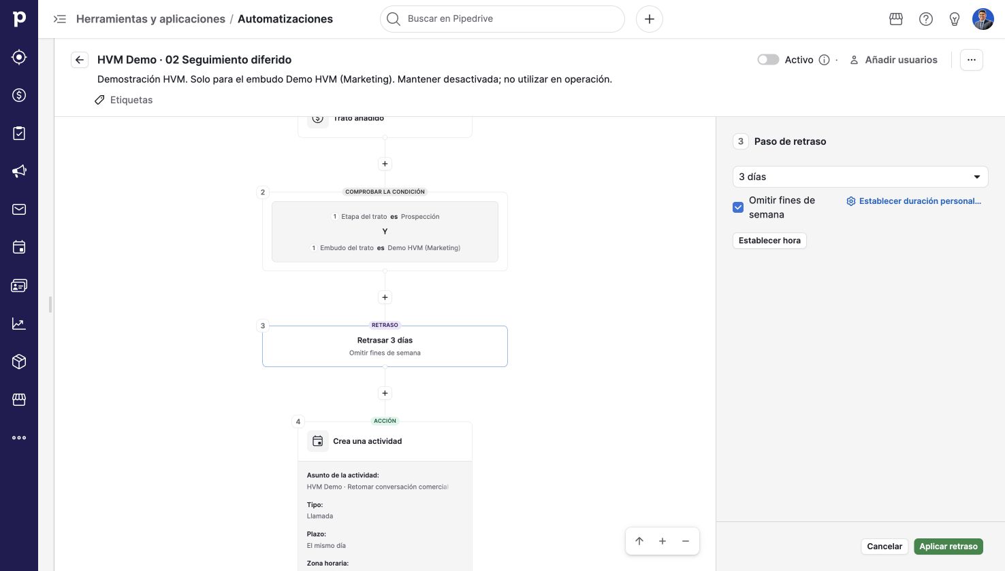The image size is (1005, 571).
Task: Click the HVM Demo · Retomar conversación comercial subject
Action: pos(378,487)
